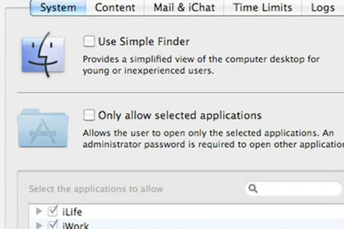Viewport: 344px width, 229px height.
Task: Uncheck the iLife applications checkbox
Action: pyautogui.click(x=52, y=211)
